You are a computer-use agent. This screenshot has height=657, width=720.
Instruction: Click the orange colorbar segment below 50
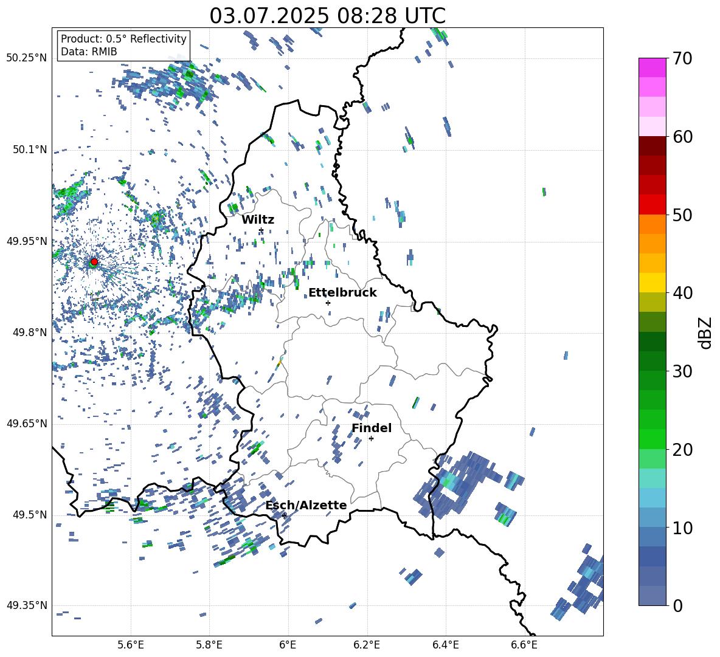[652, 224]
